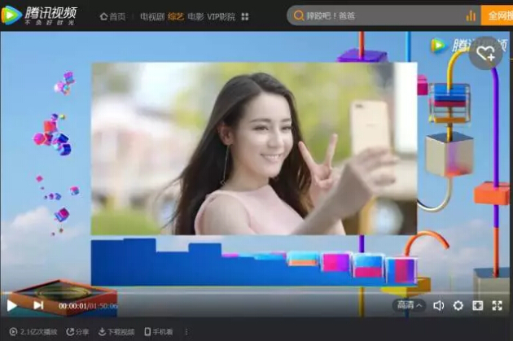Expand the 高清 quality selector
513x341 pixels.
coord(409,305)
